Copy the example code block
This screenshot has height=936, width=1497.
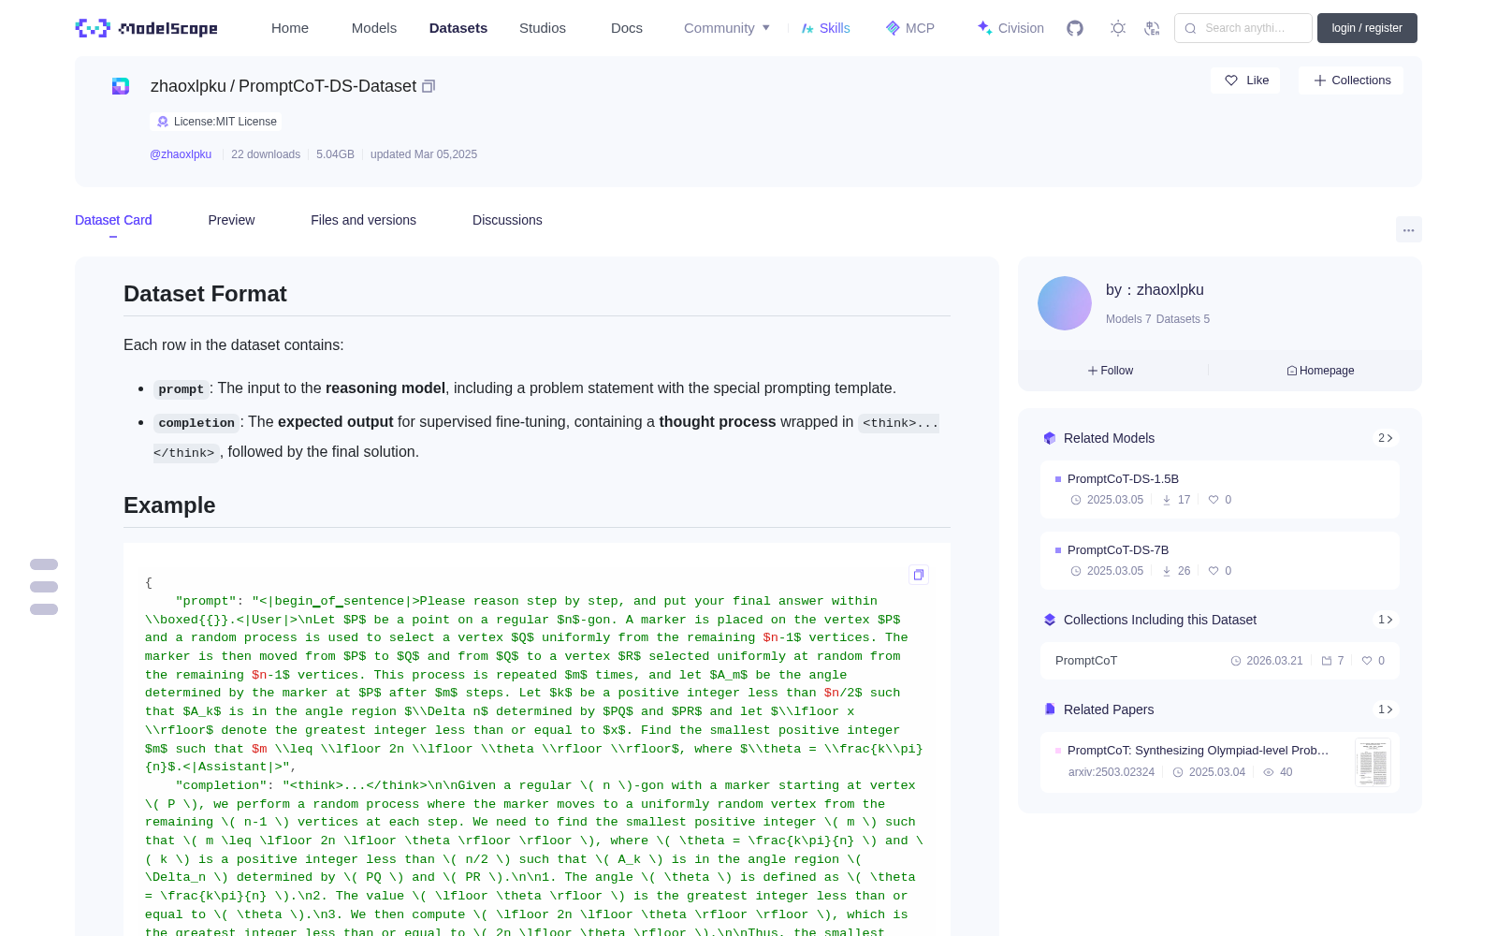pos(919,575)
